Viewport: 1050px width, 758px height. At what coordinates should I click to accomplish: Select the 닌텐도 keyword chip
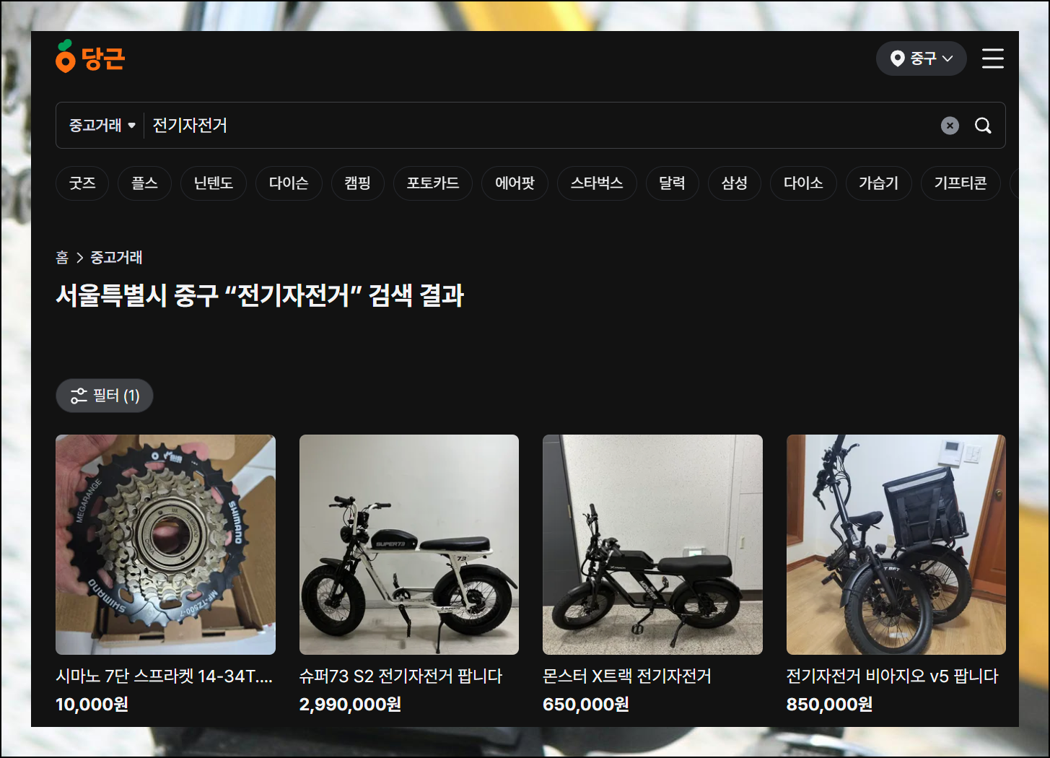coord(214,183)
